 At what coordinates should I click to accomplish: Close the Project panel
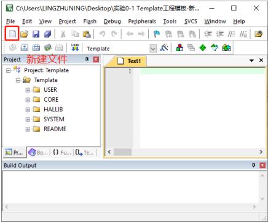(x=96, y=60)
